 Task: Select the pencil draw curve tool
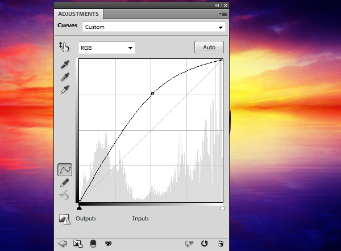64,182
